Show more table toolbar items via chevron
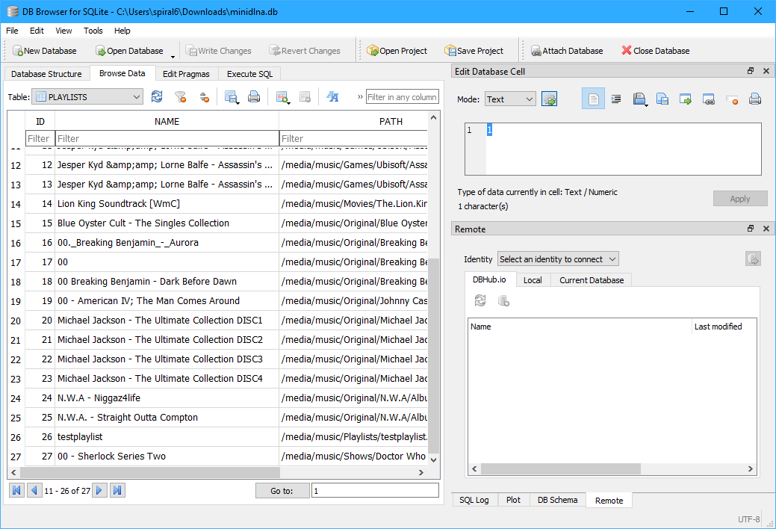This screenshot has width=776, height=529. coord(360,97)
